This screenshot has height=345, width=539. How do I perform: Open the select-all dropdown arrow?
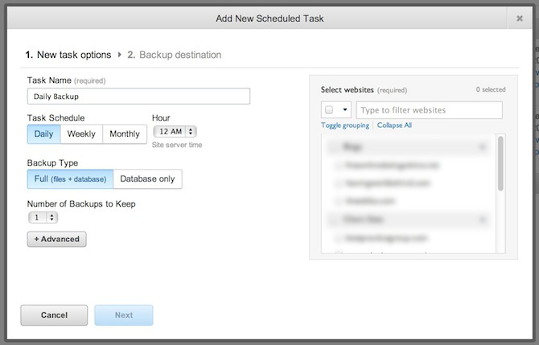(345, 110)
